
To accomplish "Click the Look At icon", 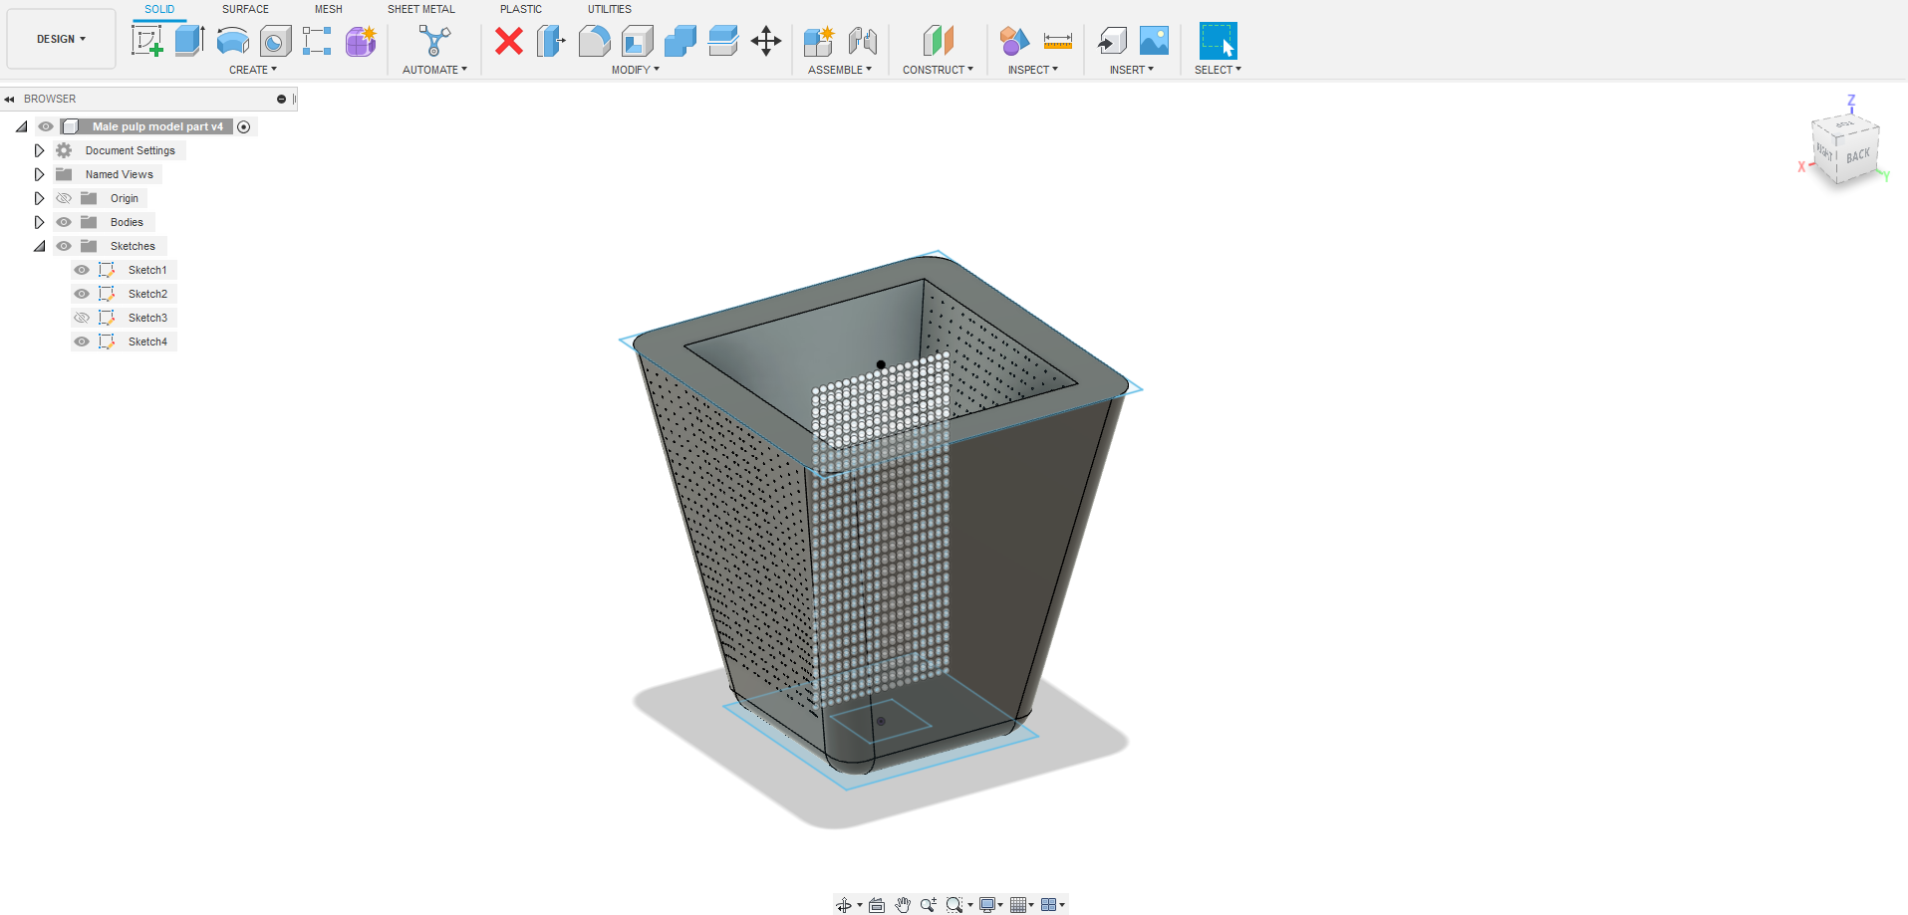I will pos(877,905).
